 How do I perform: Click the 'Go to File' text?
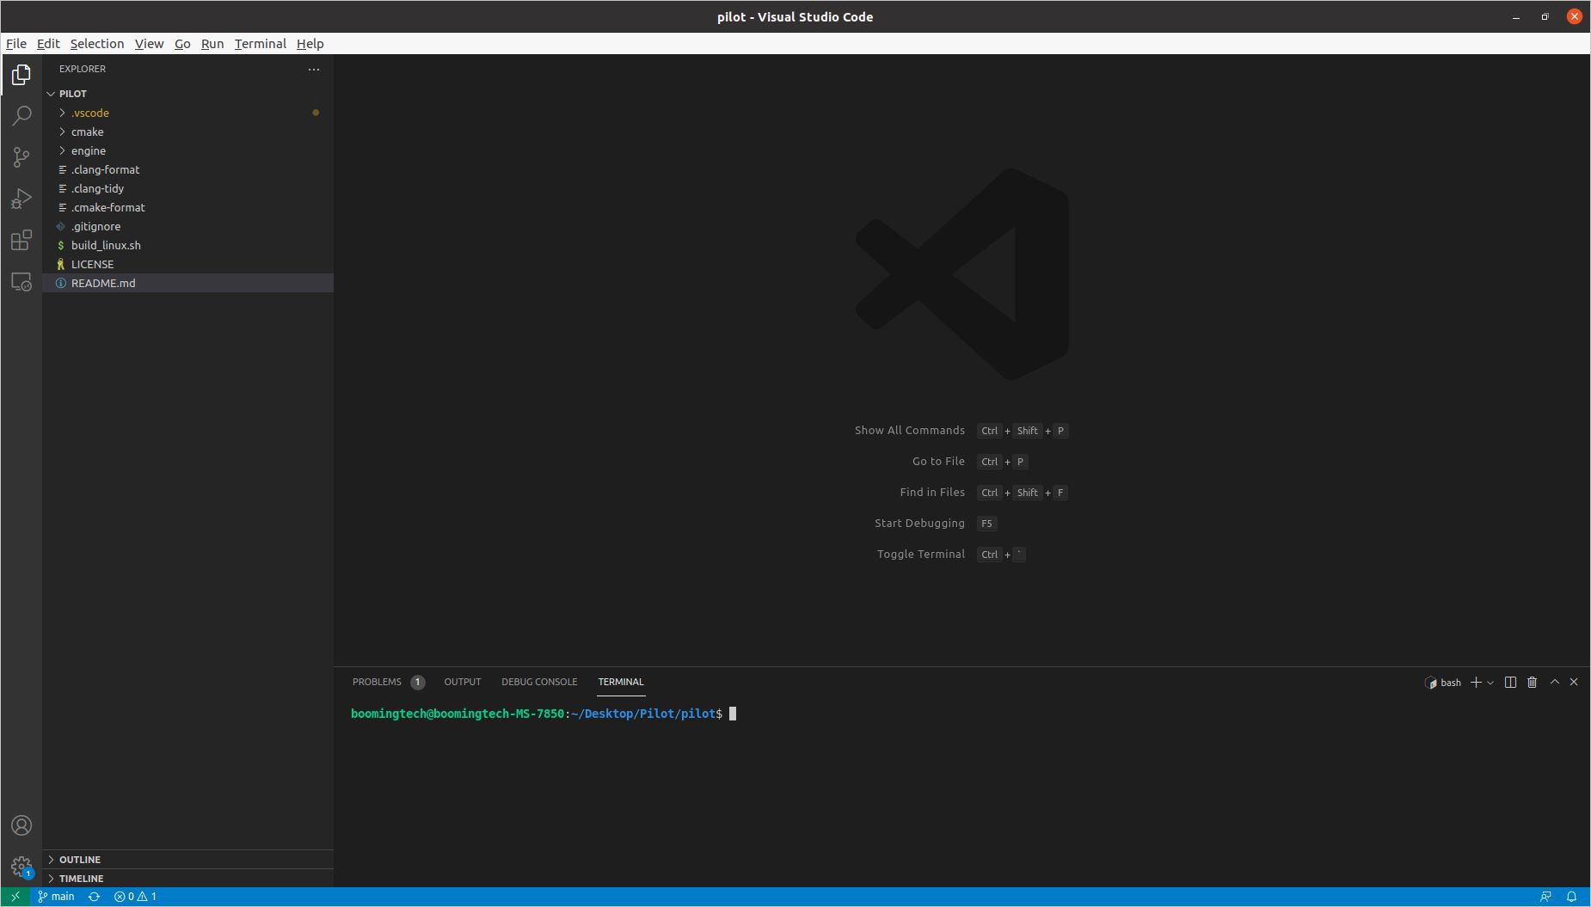938,462
